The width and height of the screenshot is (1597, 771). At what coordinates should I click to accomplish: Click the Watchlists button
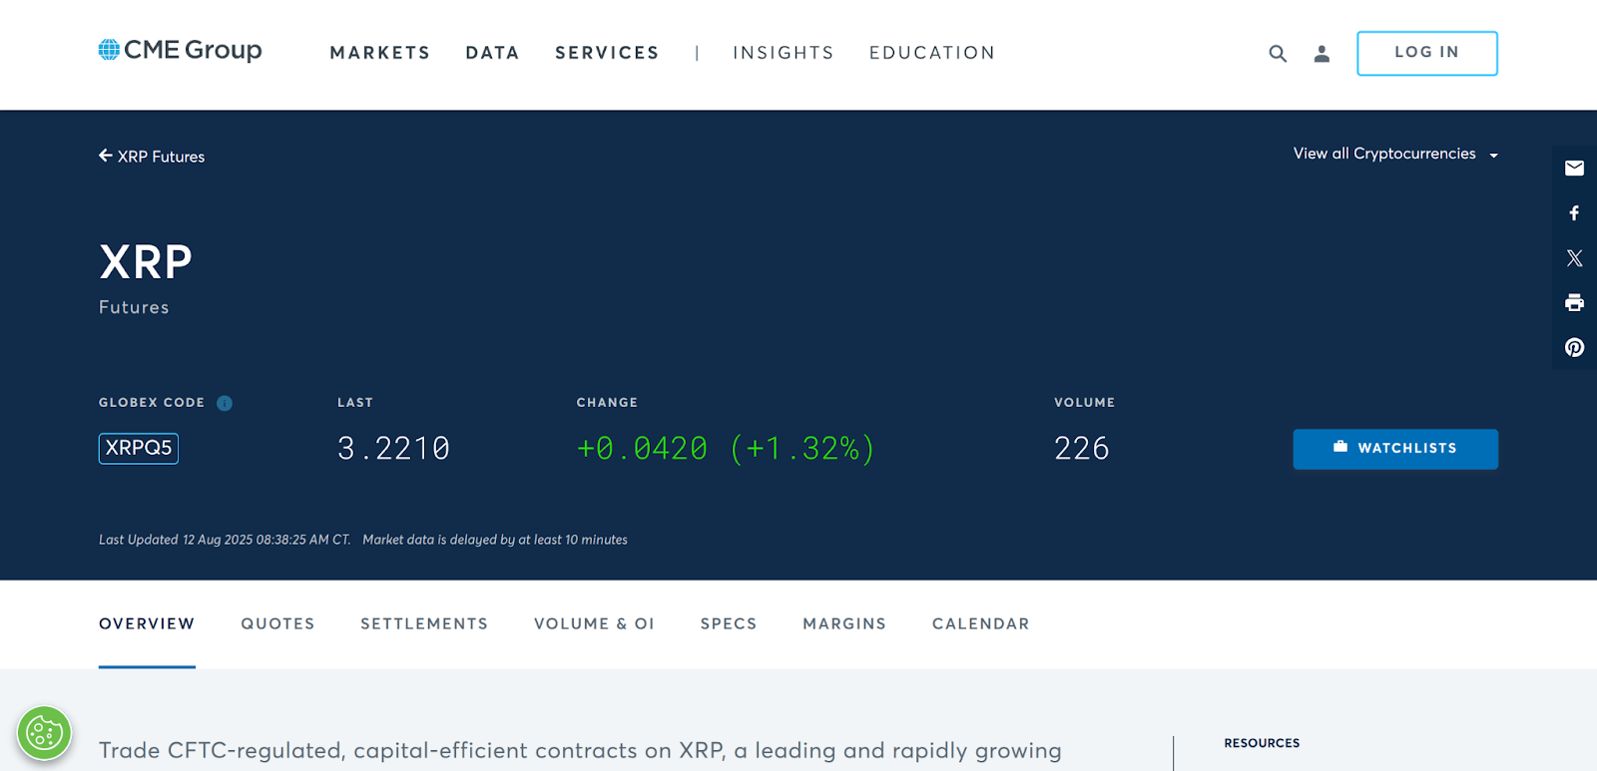pyautogui.click(x=1395, y=449)
